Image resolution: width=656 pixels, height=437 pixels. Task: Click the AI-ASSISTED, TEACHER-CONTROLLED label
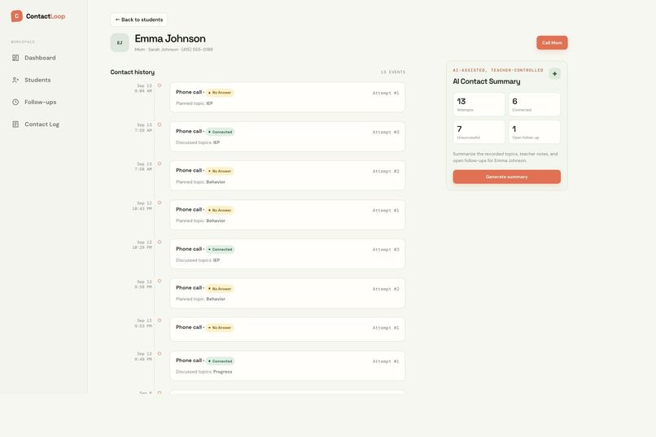pyautogui.click(x=498, y=70)
